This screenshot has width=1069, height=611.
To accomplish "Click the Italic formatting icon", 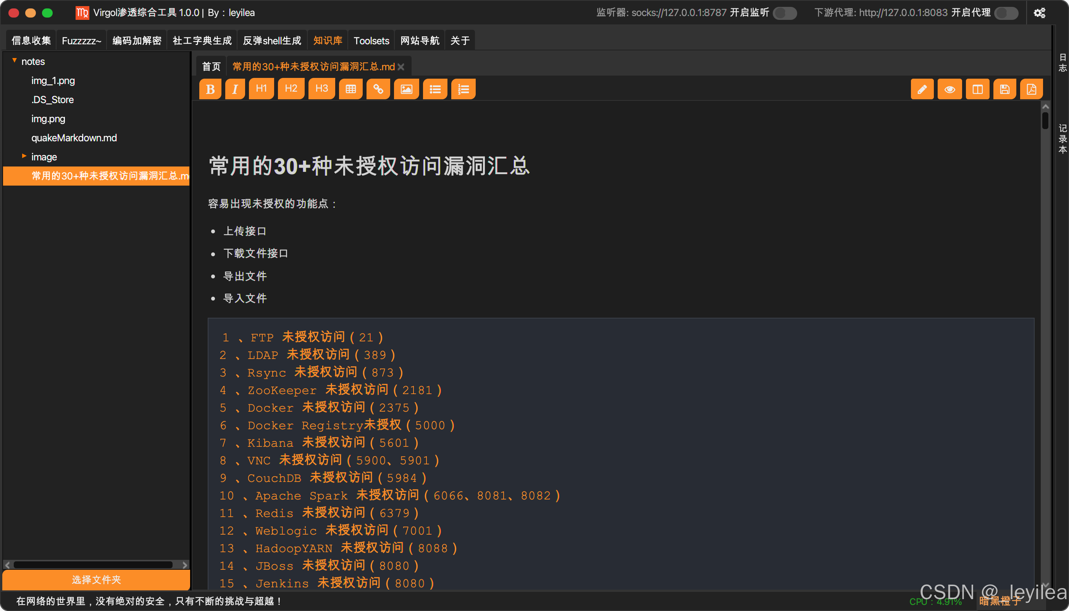I will [x=235, y=89].
